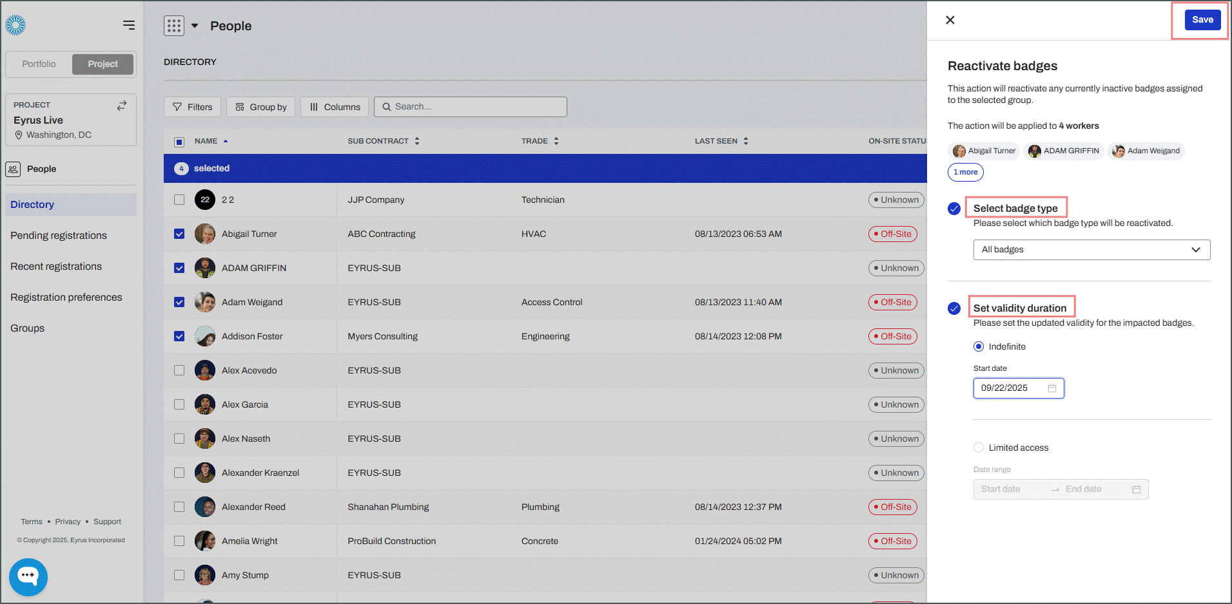The image size is (1232, 604).
Task: Click the Set validity duration step checkmark
Action: click(954, 308)
